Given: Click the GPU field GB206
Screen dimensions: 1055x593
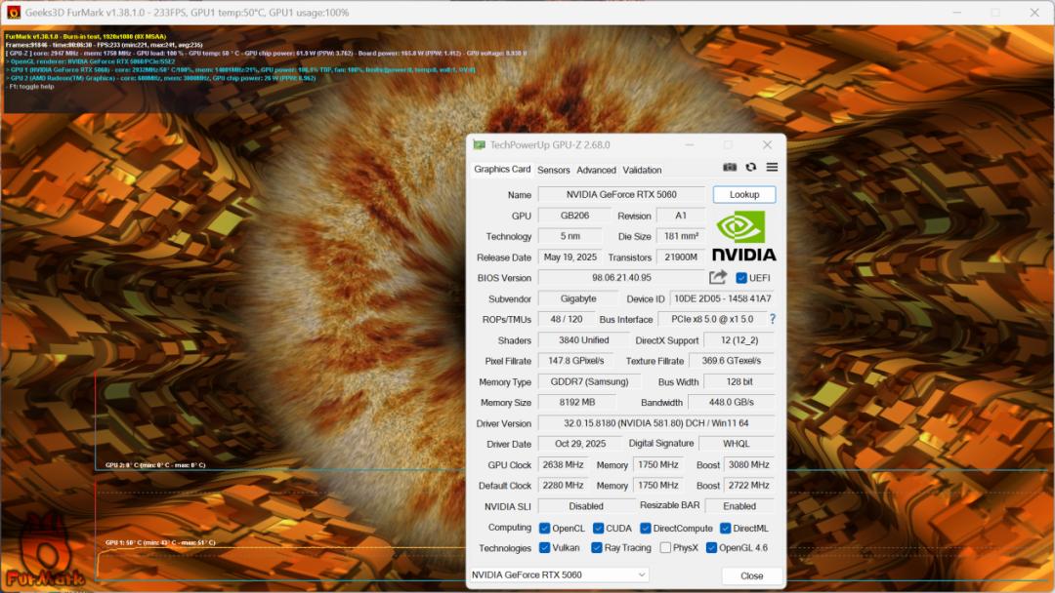Looking at the screenshot, I should pos(574,216).
